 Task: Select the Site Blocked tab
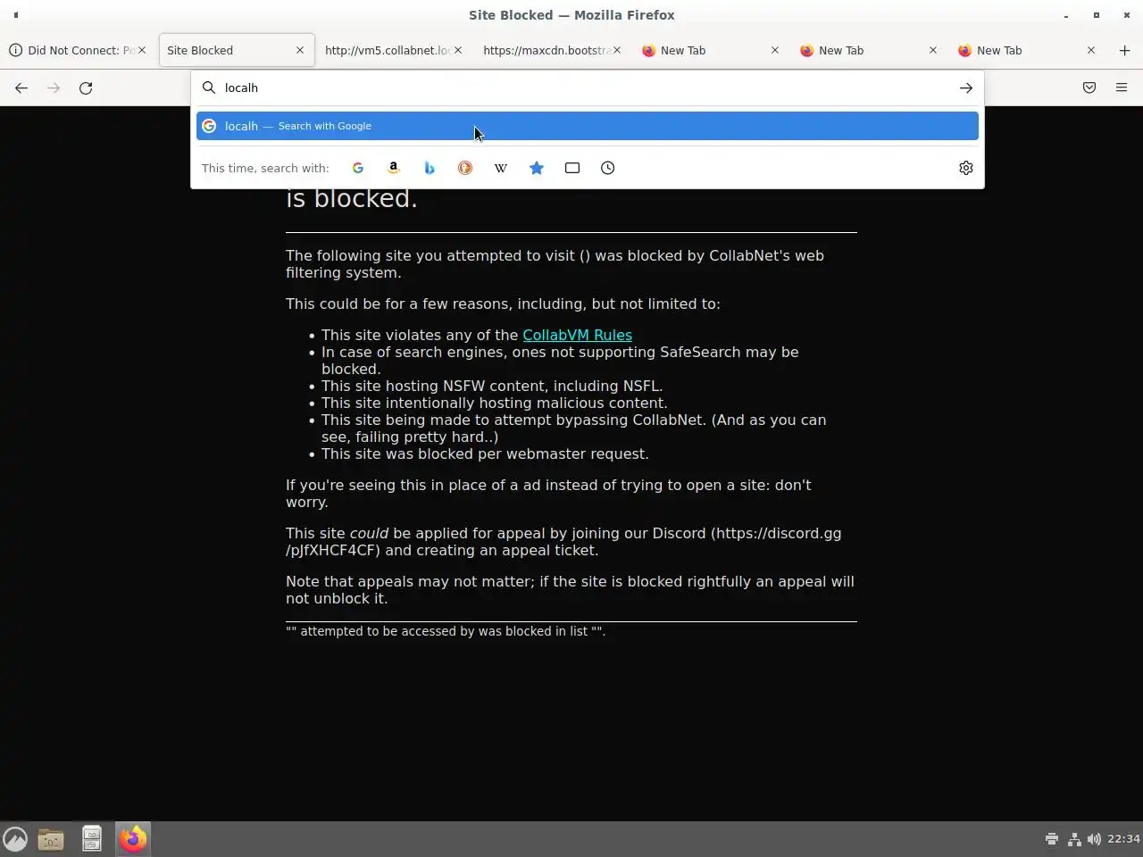(x=236, y=50)
